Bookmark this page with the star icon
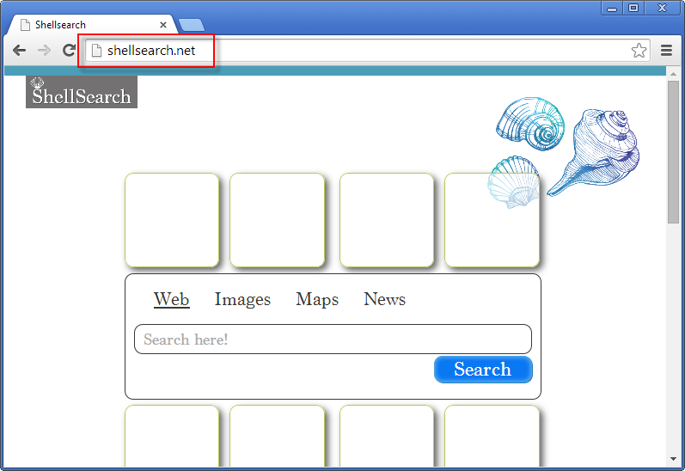 [639, 50]
